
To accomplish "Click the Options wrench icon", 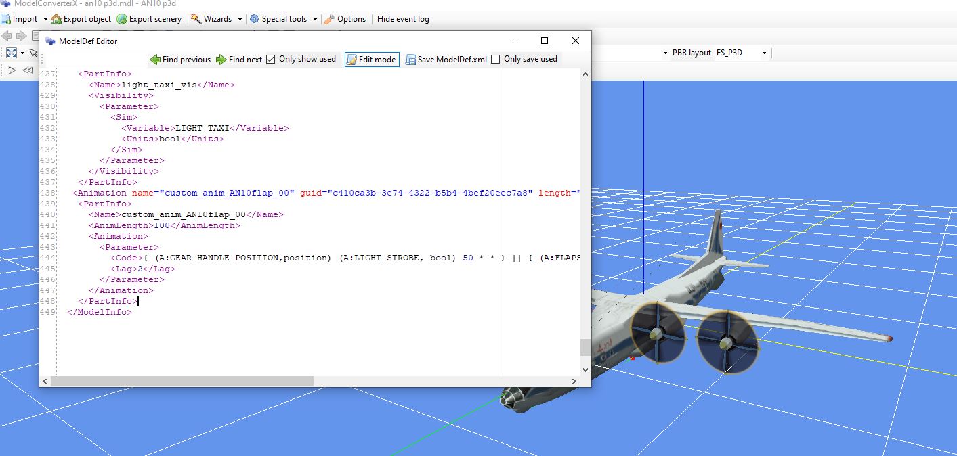I will point(329,19).
